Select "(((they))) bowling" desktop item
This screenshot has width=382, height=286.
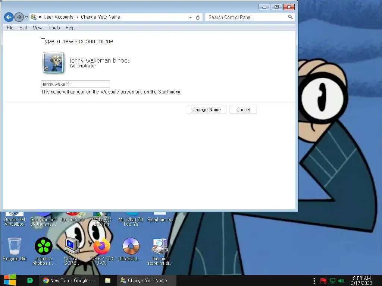pyautogui.click(x=101, y=219)
